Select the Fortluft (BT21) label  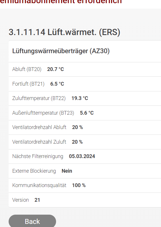(28, 84)
